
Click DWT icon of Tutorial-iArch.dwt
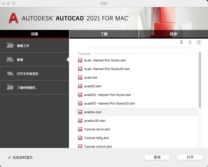click(x=80, y=129)
